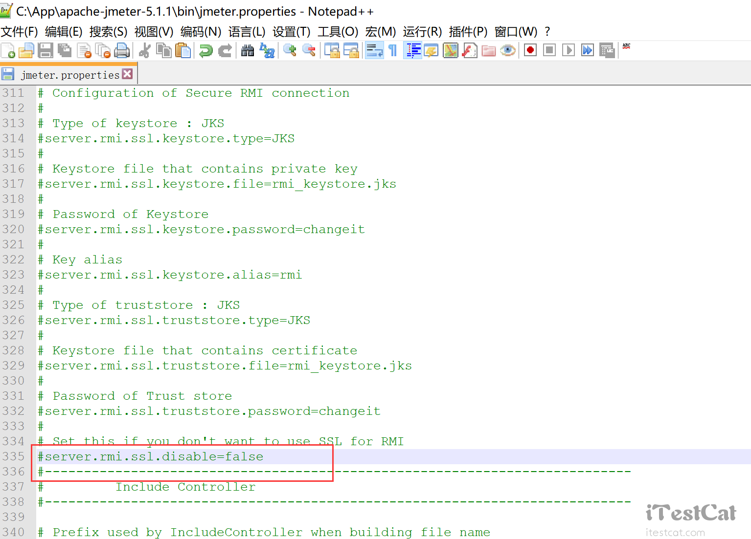The width and height of the screenshot is (751, 539).
Task: Click the Playback macro icon
Action: (569, 50)
